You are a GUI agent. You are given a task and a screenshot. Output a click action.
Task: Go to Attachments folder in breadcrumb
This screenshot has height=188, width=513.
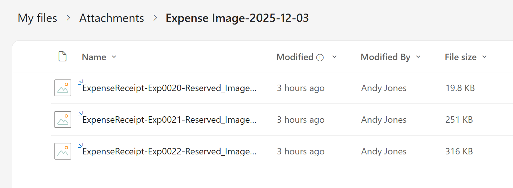[112, 18]
